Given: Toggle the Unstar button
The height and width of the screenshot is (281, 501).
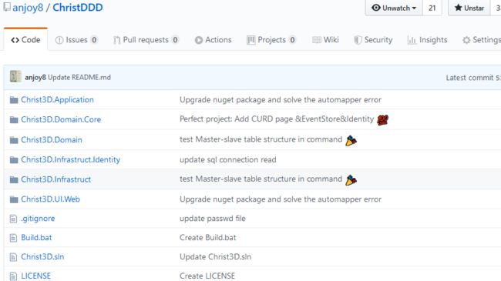Looking at the screenshot, I should (469, 8).
